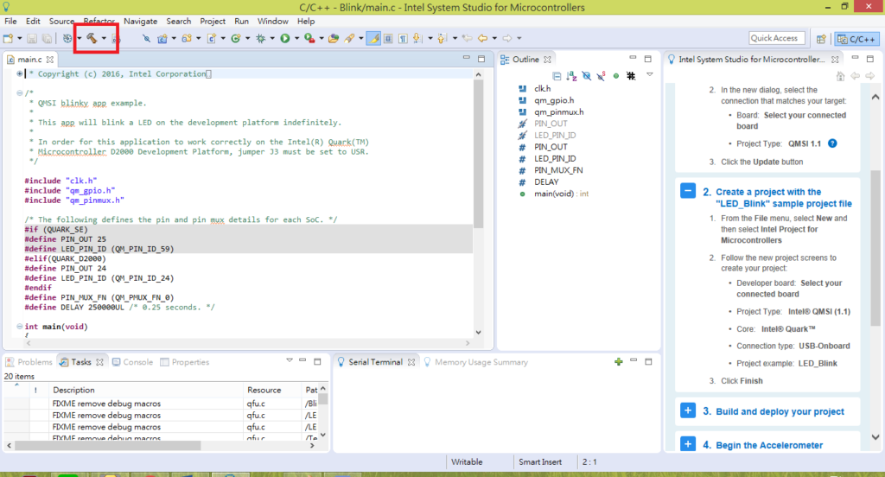This screenshot has width=885, height=477.
Task: Open the Run menu
Action: [x=242, y=21]
